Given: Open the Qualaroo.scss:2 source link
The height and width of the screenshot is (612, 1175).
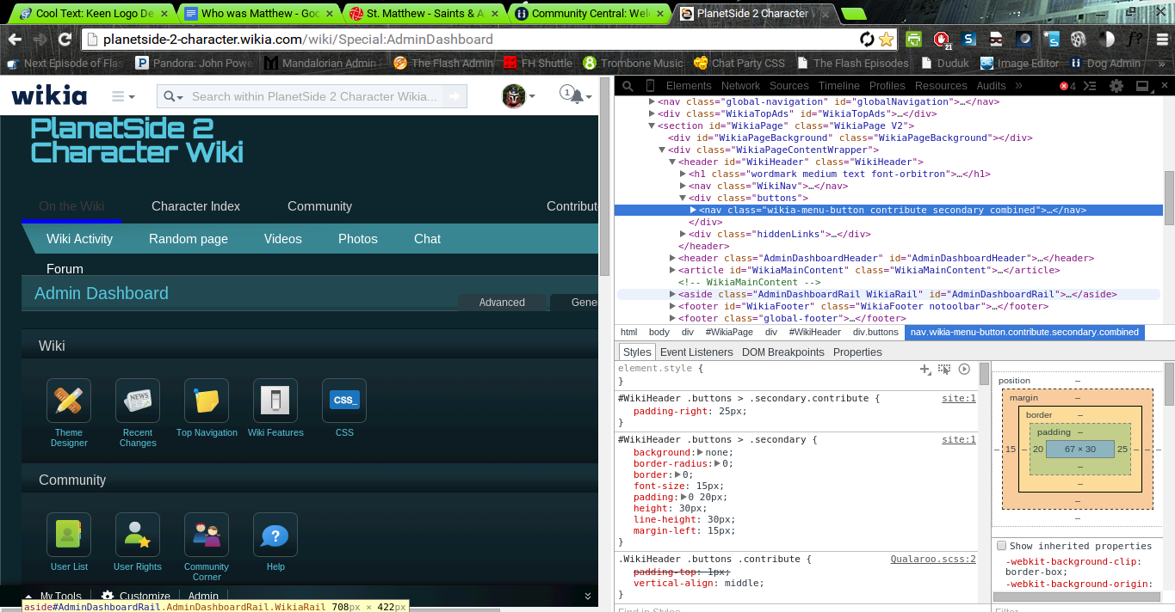Looking at the screenshot, I should coord(933,559).
